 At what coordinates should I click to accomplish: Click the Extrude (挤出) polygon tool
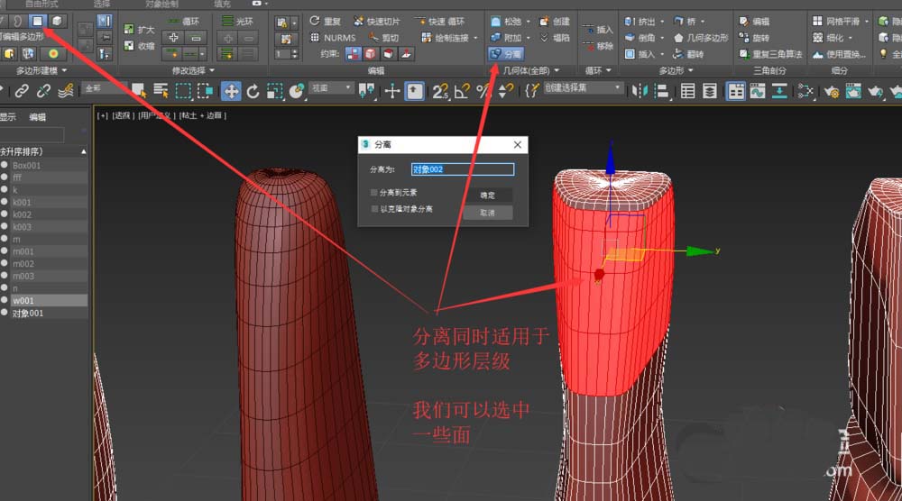point(640,22)
